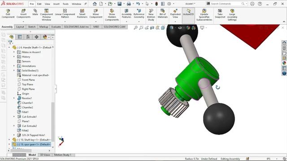Open the Appearances task pane icon
This screenshot has width=287, height=161.
[284, 63]
